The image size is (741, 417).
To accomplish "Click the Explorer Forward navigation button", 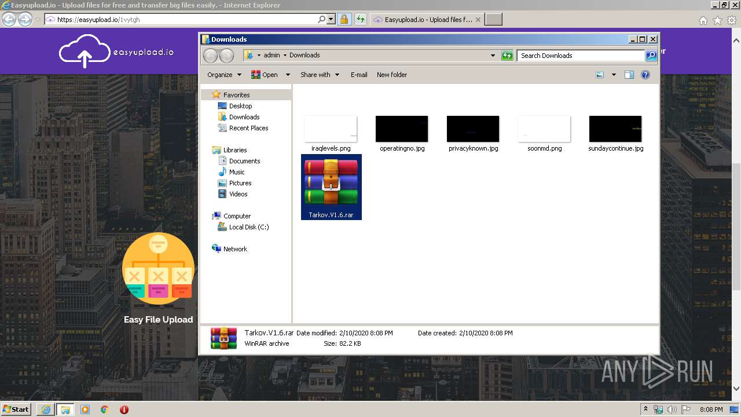I will pyautogui.click(x=226, y=56).
